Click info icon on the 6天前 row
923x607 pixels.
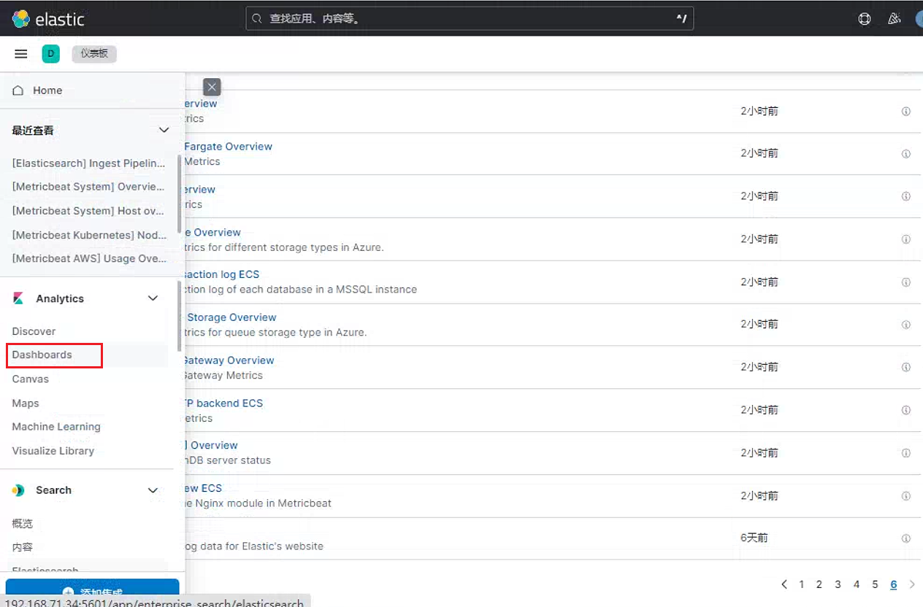pos(905,538)
